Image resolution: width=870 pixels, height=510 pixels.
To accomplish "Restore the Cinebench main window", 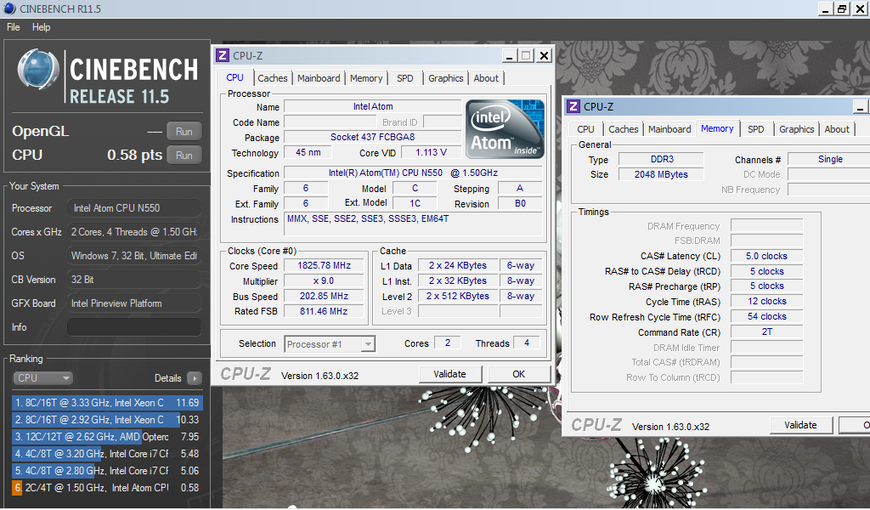I will pos(842,8).
